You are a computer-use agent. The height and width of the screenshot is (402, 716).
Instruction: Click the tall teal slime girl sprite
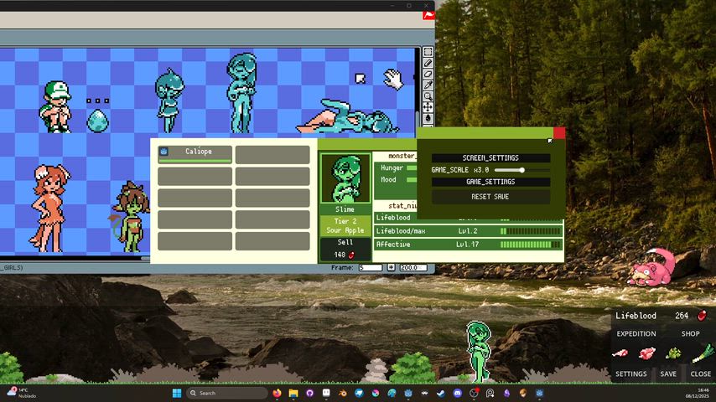pyautogui.click(x=241, y=93)
